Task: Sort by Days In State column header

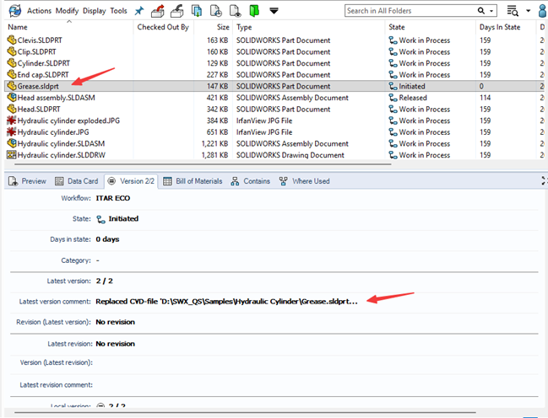Action: (500, 27)
